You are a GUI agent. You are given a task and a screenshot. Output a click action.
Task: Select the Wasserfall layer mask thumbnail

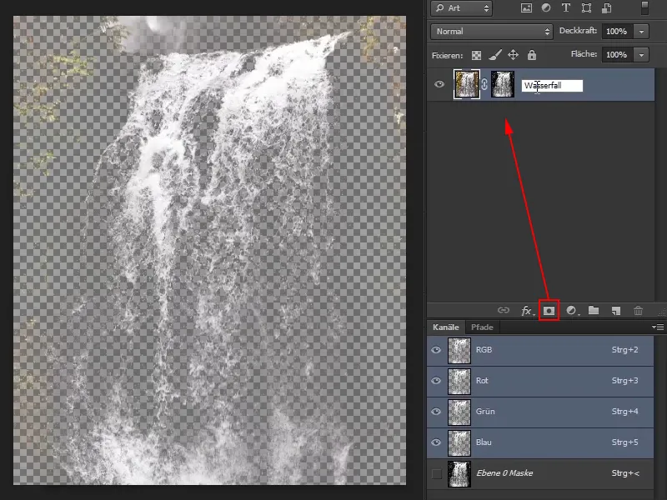point(503,85)
